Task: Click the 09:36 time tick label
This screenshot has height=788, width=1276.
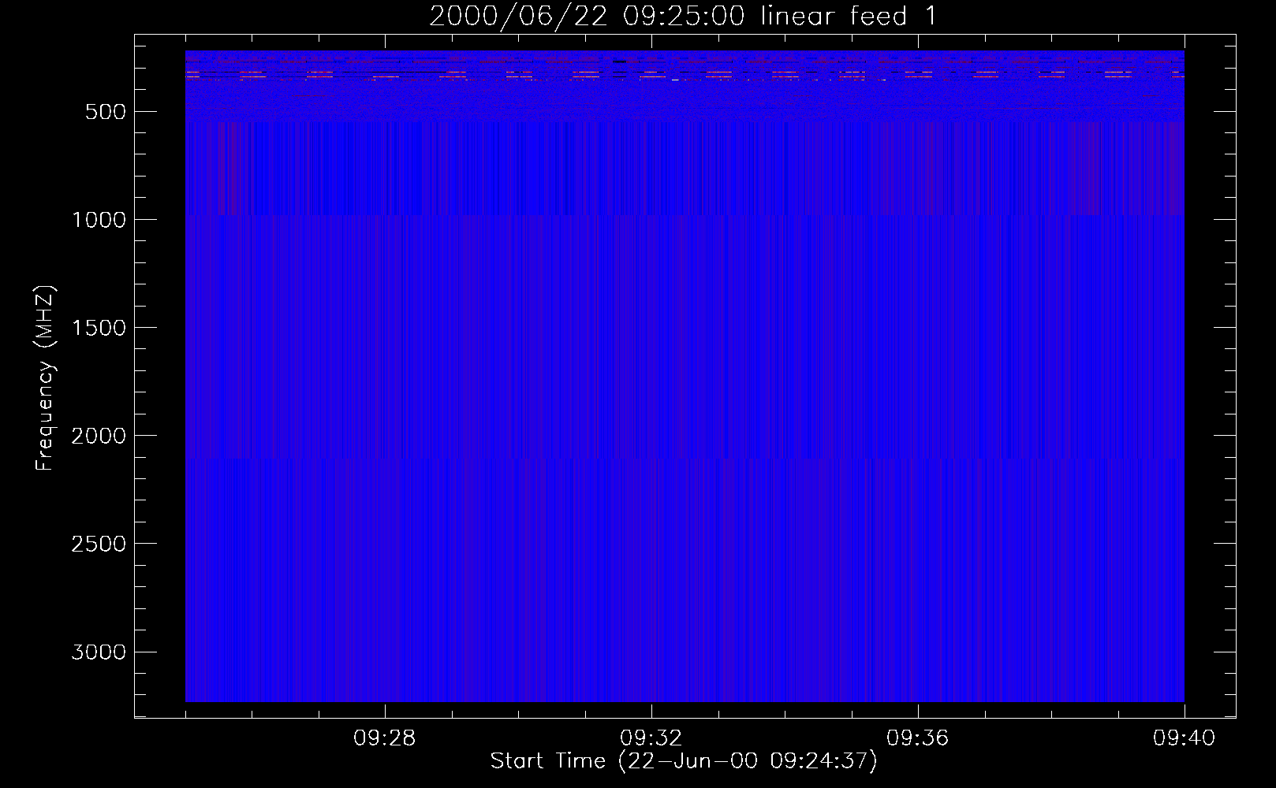Action: pos(918,738)
